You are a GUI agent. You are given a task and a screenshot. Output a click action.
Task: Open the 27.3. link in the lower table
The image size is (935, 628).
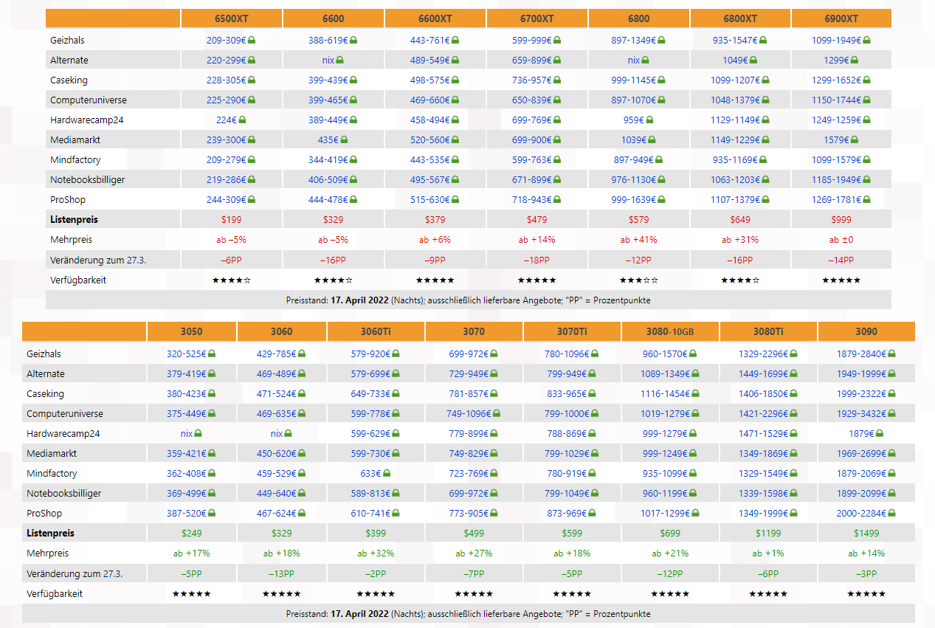[x=113, y=573]
